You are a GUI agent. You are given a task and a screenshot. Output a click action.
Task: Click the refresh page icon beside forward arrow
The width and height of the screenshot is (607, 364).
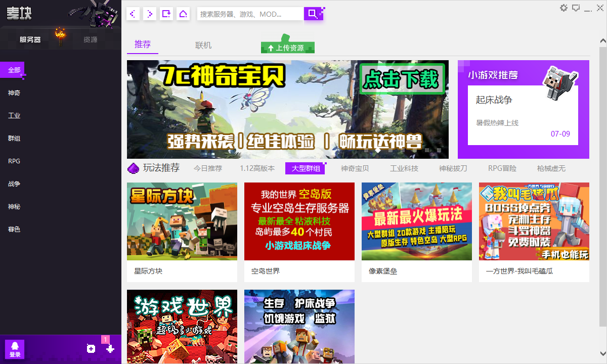[x=166, y=14]
